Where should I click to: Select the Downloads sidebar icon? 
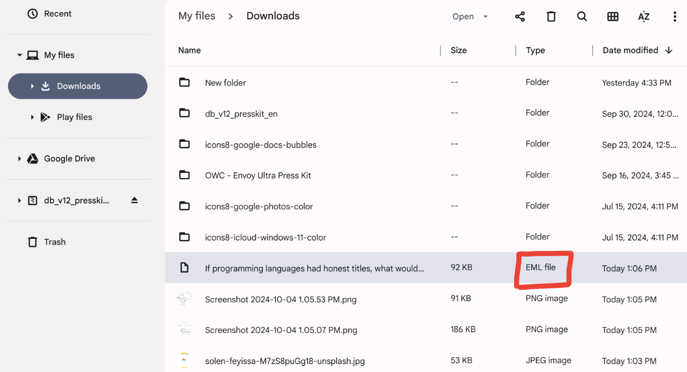(x=45, y=86)
